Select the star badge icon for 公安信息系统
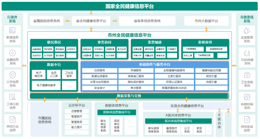 12,75
